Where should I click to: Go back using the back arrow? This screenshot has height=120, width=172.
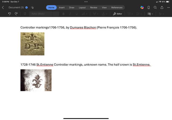pyautogui.click(x=3, y=8)
